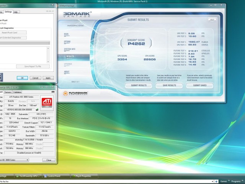Open the GPU selection dropdown in GPU-Z
This screenshot has width=245, height=184.
coord(15,160)
